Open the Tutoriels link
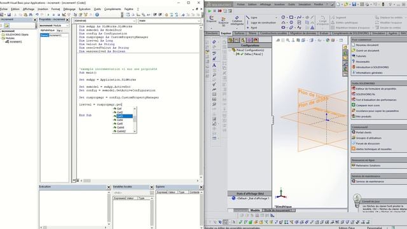This screenshot has height=229, width=407. pyautogui.click(x=361, y=56)
